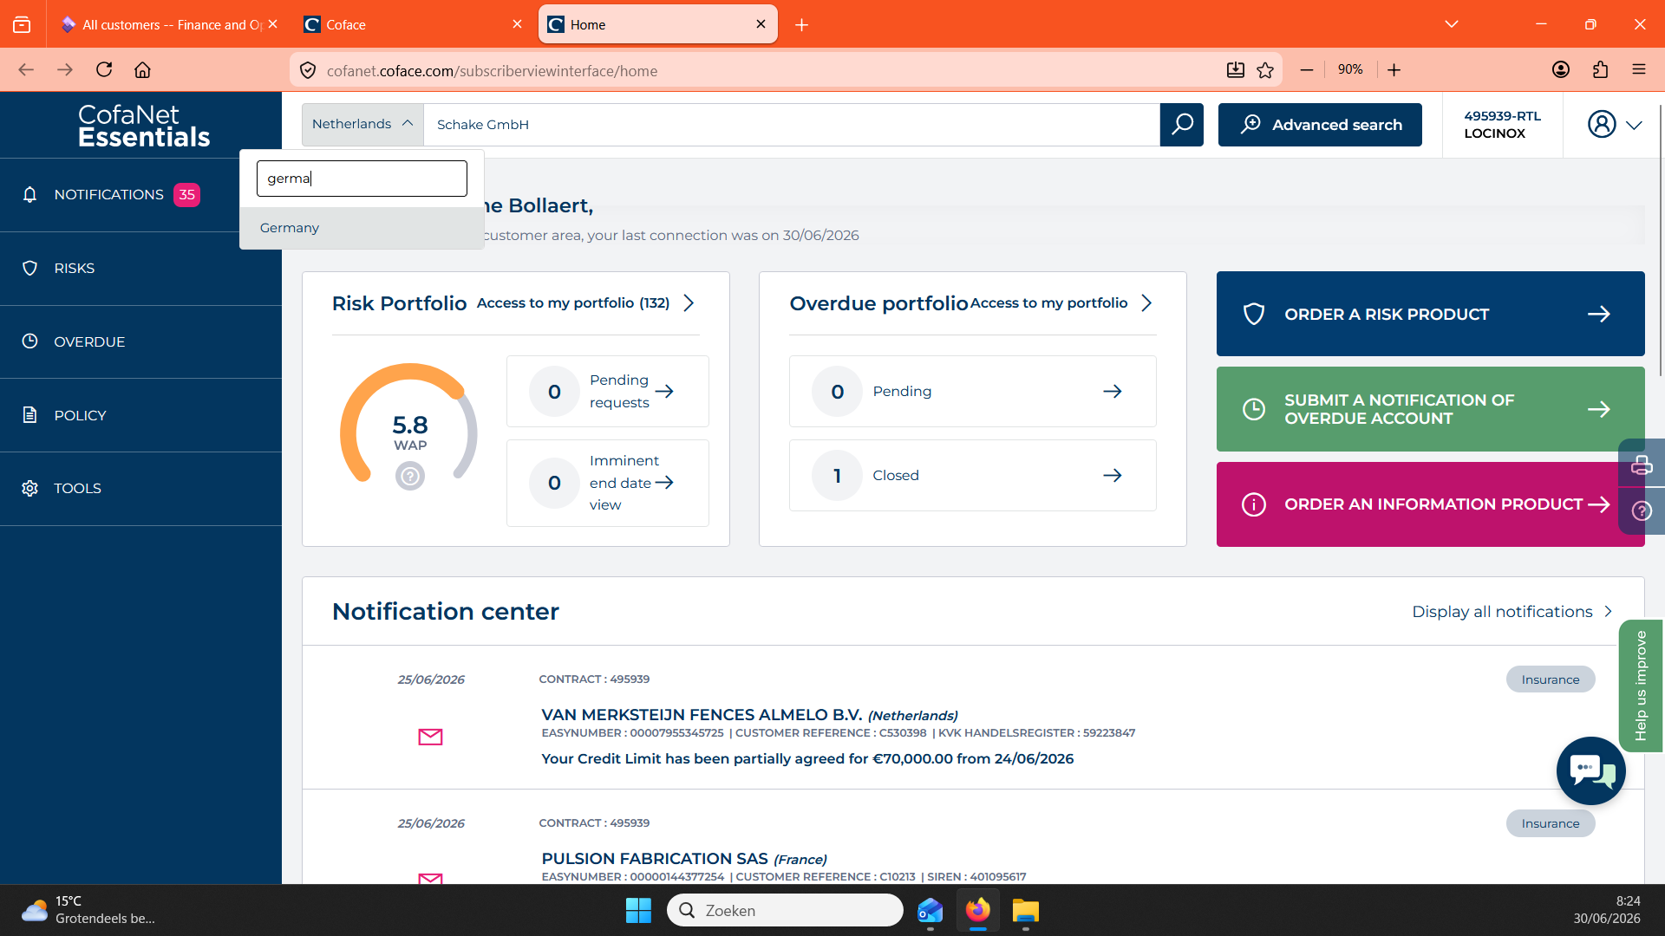Open Risk Portfolio Access to my portfolio link
Screen dimensions: 1665x936
coord(573,303)
